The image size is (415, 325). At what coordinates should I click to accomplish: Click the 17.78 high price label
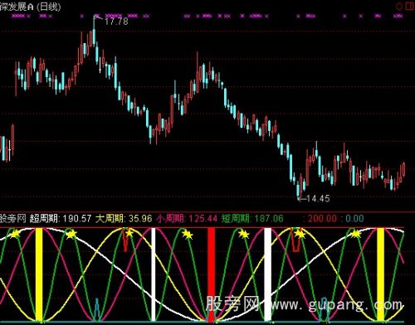tap(116, 22)
